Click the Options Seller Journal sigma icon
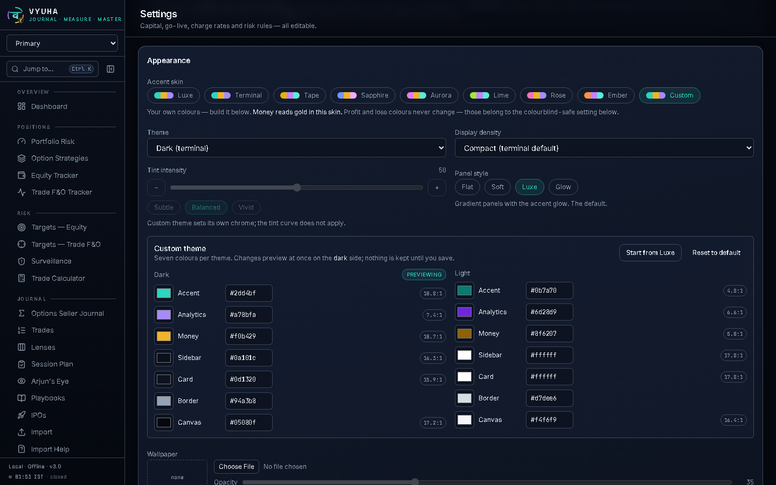This screenshot has width=776, height=485. 22,314
